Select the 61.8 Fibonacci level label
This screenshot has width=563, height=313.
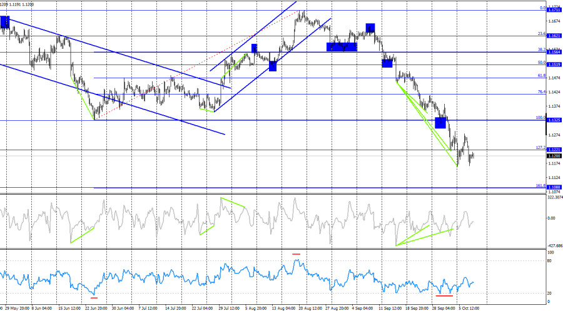click(x=542, y=76)
